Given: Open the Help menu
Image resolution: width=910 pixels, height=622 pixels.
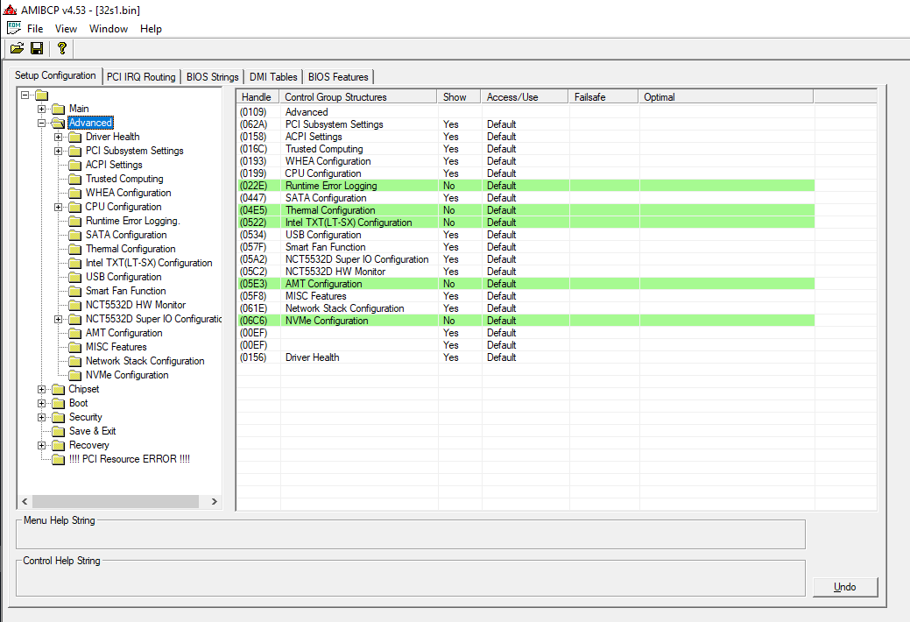Looking at the screenshot, I should tap(151, 28).
